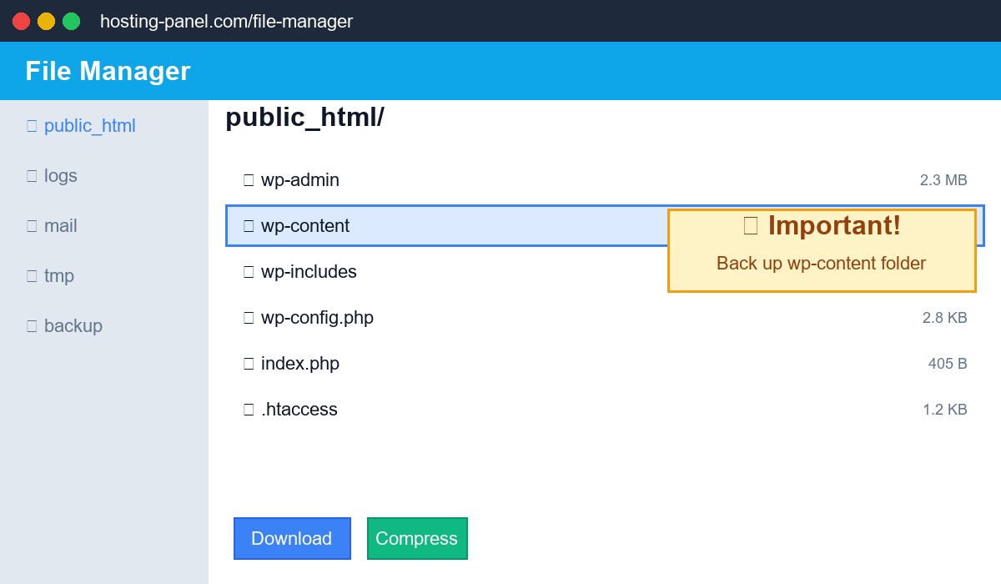Check the selection box for .htaccess
1001x584 pixels.
pos(248,409)
